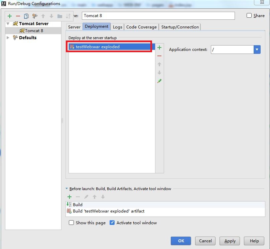The image size is (270, 249).
Task: Uncheck Activate tool window
Action: [x=112, y=223]
